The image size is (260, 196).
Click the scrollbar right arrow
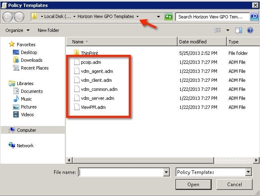[256, 160]
